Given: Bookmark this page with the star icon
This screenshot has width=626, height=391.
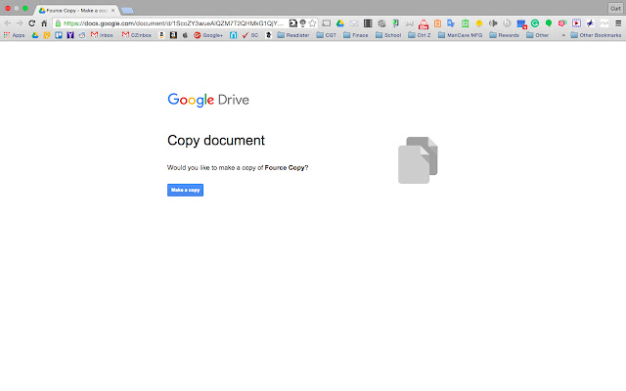Looking at the screenshot, I should 313,23.
